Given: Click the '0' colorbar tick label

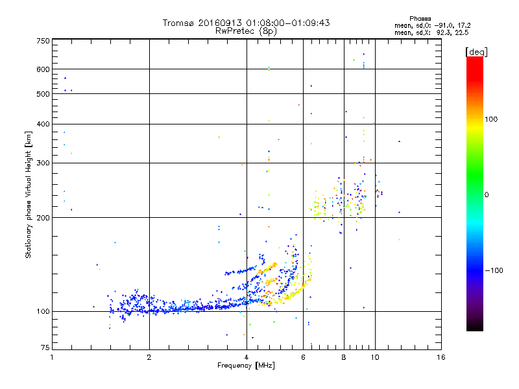Looking at the screenshot, I should pyautogui.click(x=487, y=195).
